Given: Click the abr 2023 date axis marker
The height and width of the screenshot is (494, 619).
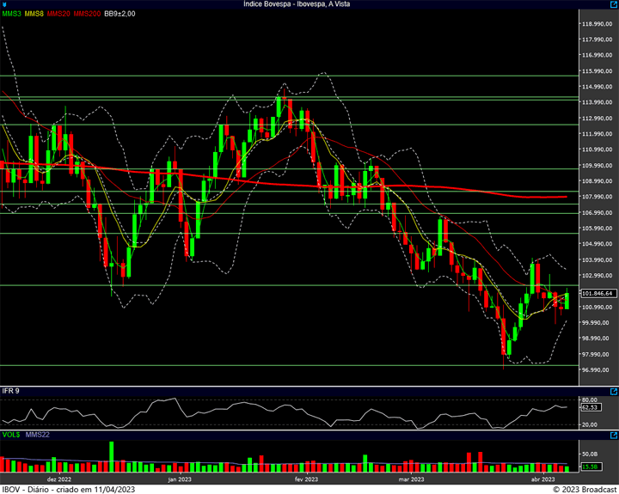Looking at the screenshot, I should click(x=542, y=479).
